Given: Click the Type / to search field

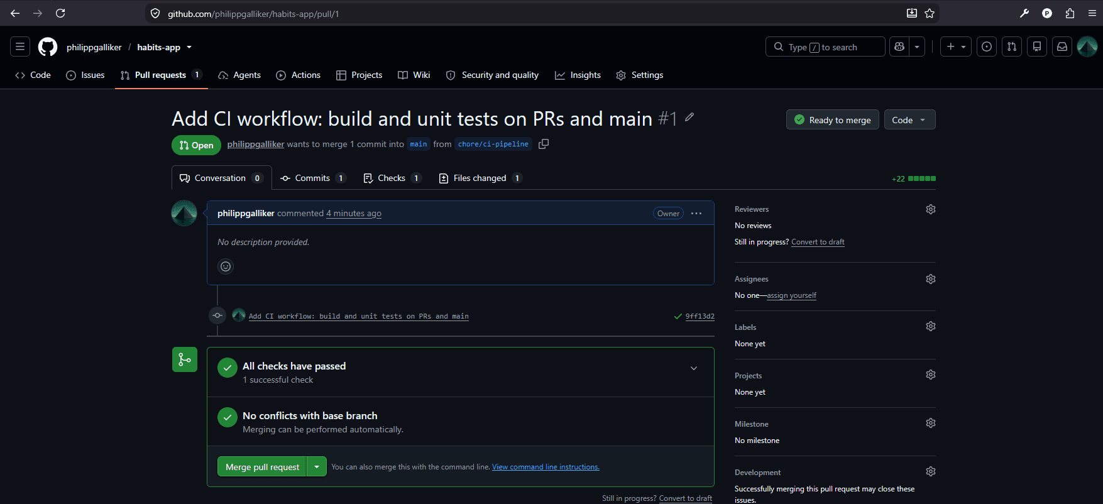Looking at the screenshot, I should coord(825,47).
